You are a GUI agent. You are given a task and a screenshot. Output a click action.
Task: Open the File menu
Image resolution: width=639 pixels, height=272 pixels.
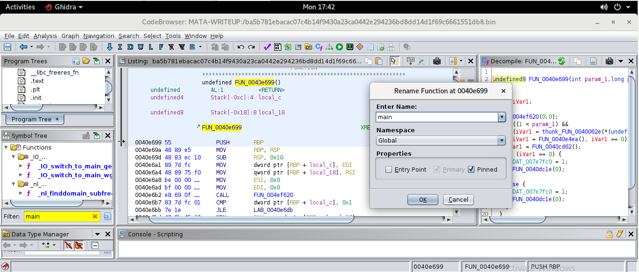point(9,36)
